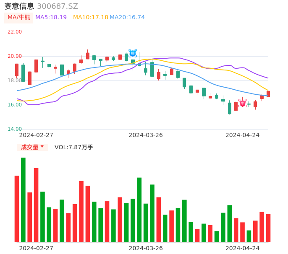Click the 18.00 price axis label
This screenshot has height=254, width=288.
pyautogui.click(x=15, y=80)
